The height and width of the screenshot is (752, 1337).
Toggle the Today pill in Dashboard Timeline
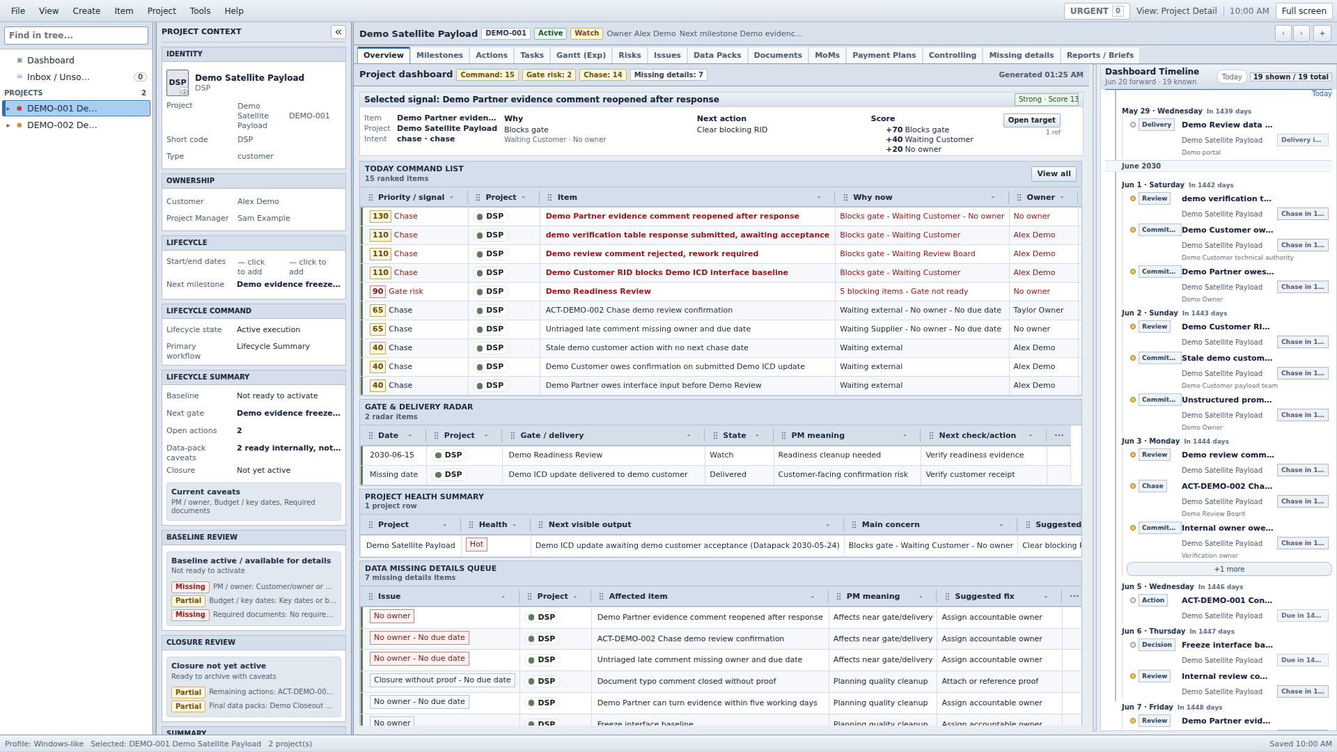coord(1231,77)
